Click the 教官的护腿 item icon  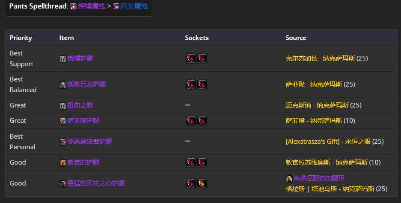pos(62,163)
